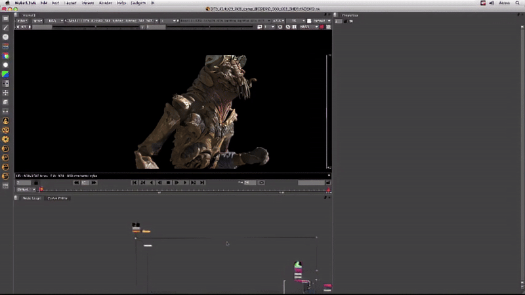The width and height of the screenshot is (525, 295).
Task: Jump to the first frame of timeline
Action: [x=135, y=182]
